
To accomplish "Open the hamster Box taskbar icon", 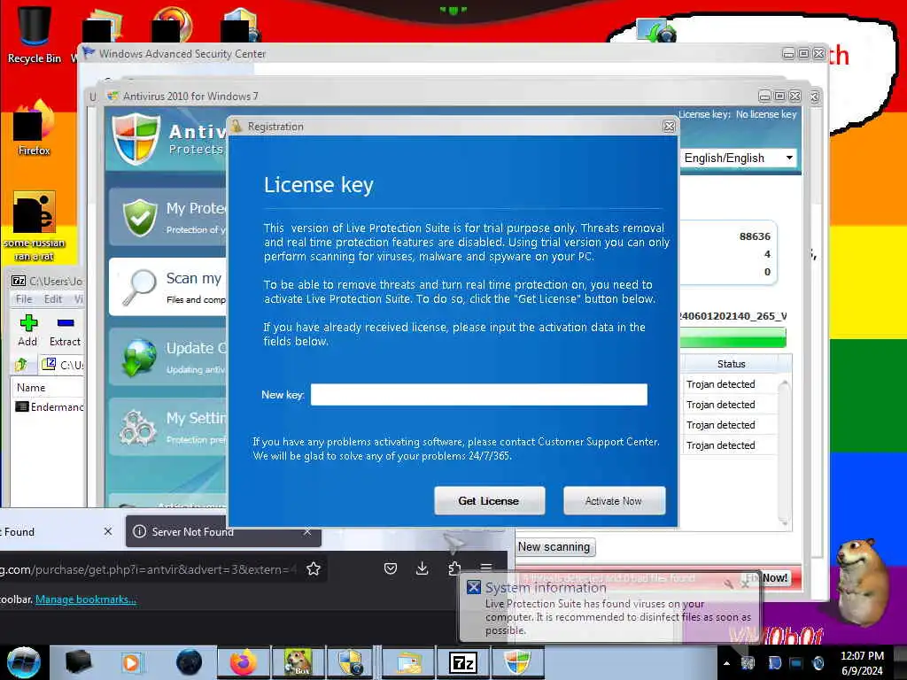I will [x=298, y=662].
